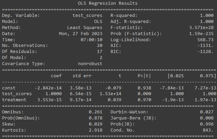Viewport: 217px width, 139px height.
Task: Click the coef column header
Action: click(56, 76)
